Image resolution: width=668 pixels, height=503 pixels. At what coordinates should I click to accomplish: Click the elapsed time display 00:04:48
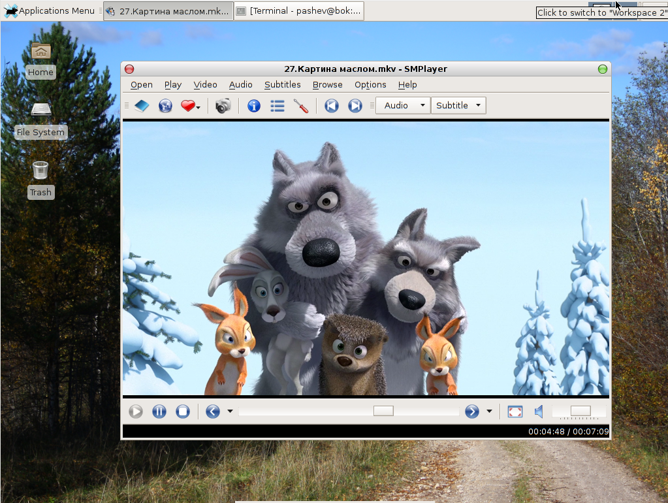pyautogui.click(x=546, y=431)
